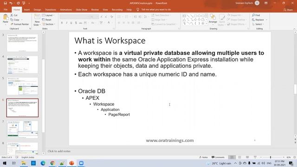Open the Arrange menu
Screen dimensions: 297x167
coord(213,19)
